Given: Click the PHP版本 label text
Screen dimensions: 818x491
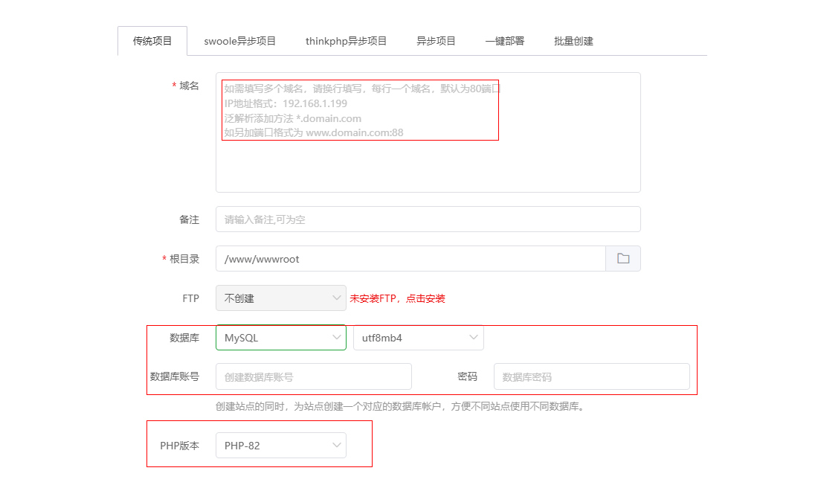Looking at the screenshot, I should 179,446.
